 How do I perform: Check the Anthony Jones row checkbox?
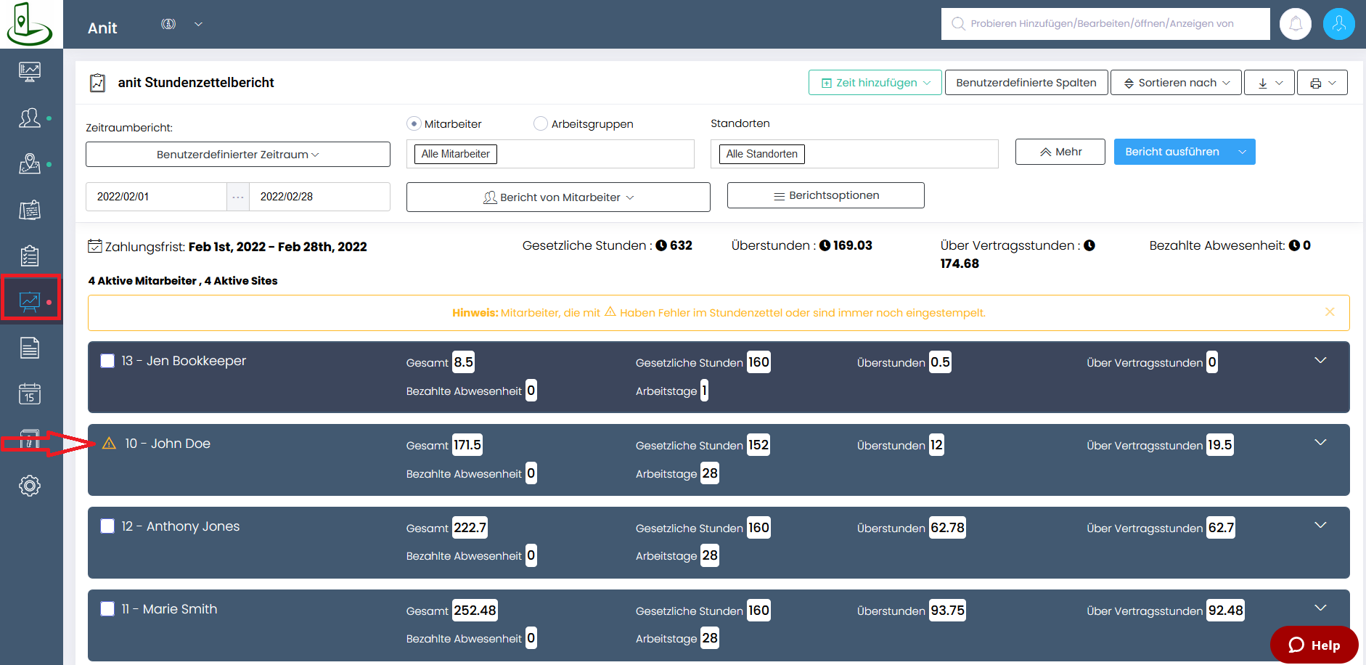[x=107, y=526]
